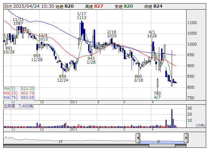This screenshot has width=210, height=151.
Task: Click the 25 year marker in overview
Action: click(x=158, y=141)
